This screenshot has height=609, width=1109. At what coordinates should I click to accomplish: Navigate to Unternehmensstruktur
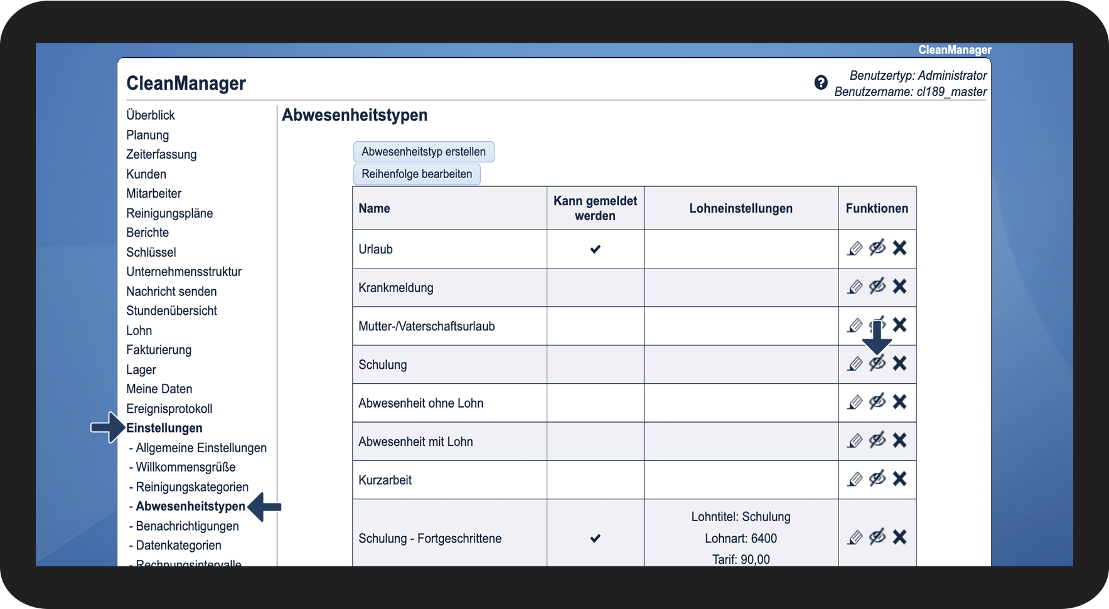pyautogui.click(x=184, y=272)
